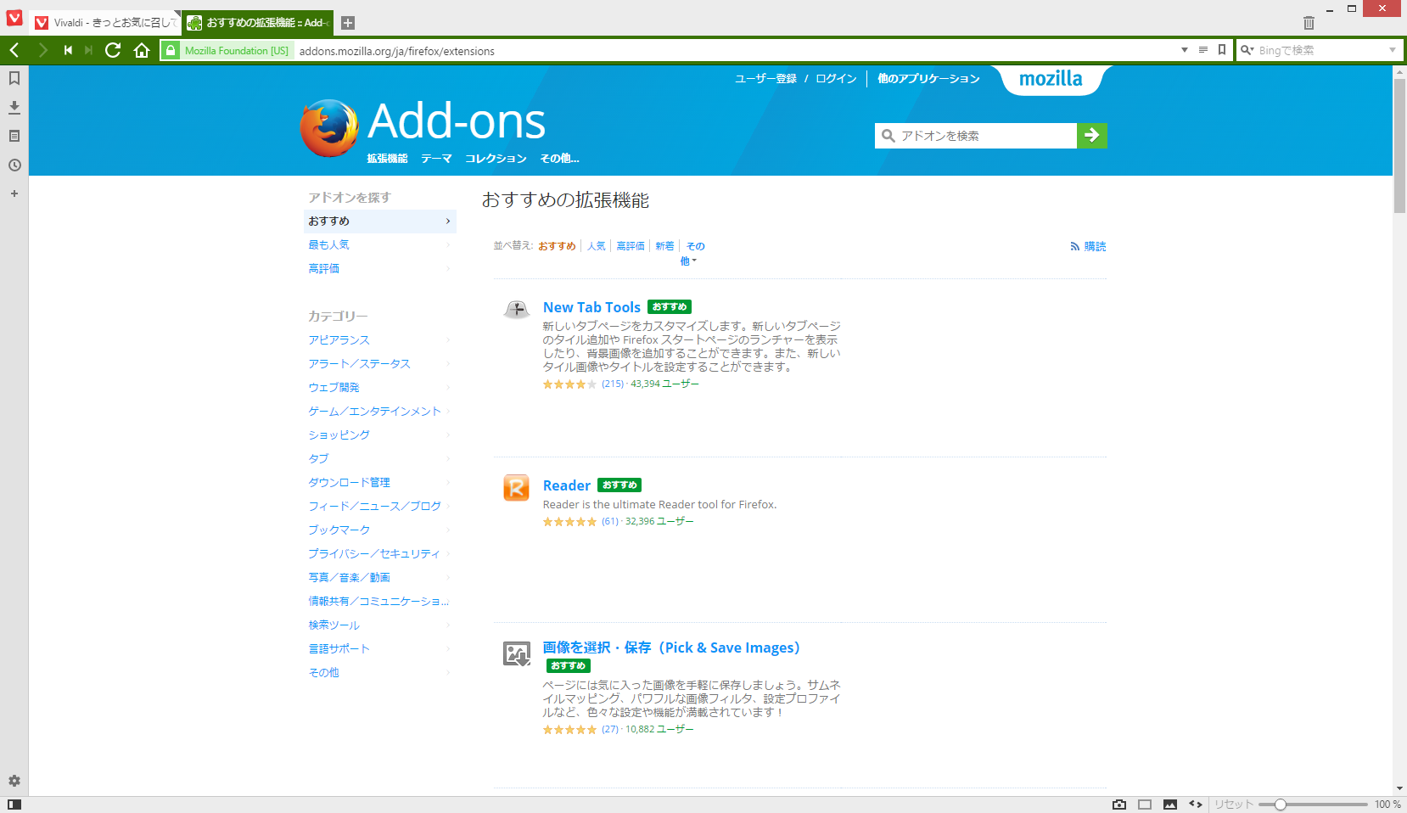
Task: Open the History clock panel
Action: tap(14, 165)
